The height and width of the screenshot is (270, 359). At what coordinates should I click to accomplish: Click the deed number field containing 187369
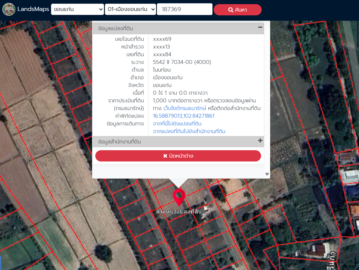[184, 9]
